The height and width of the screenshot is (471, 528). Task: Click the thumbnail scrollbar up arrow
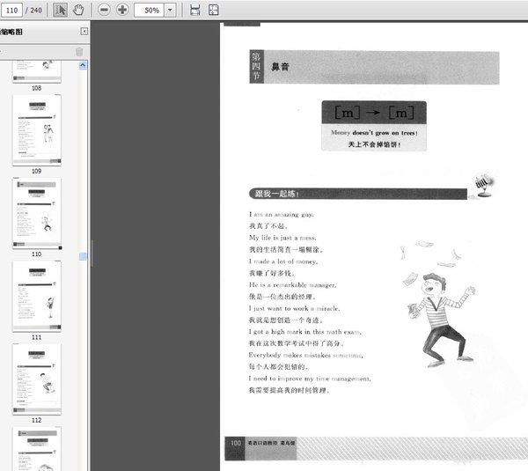(83, 65)
